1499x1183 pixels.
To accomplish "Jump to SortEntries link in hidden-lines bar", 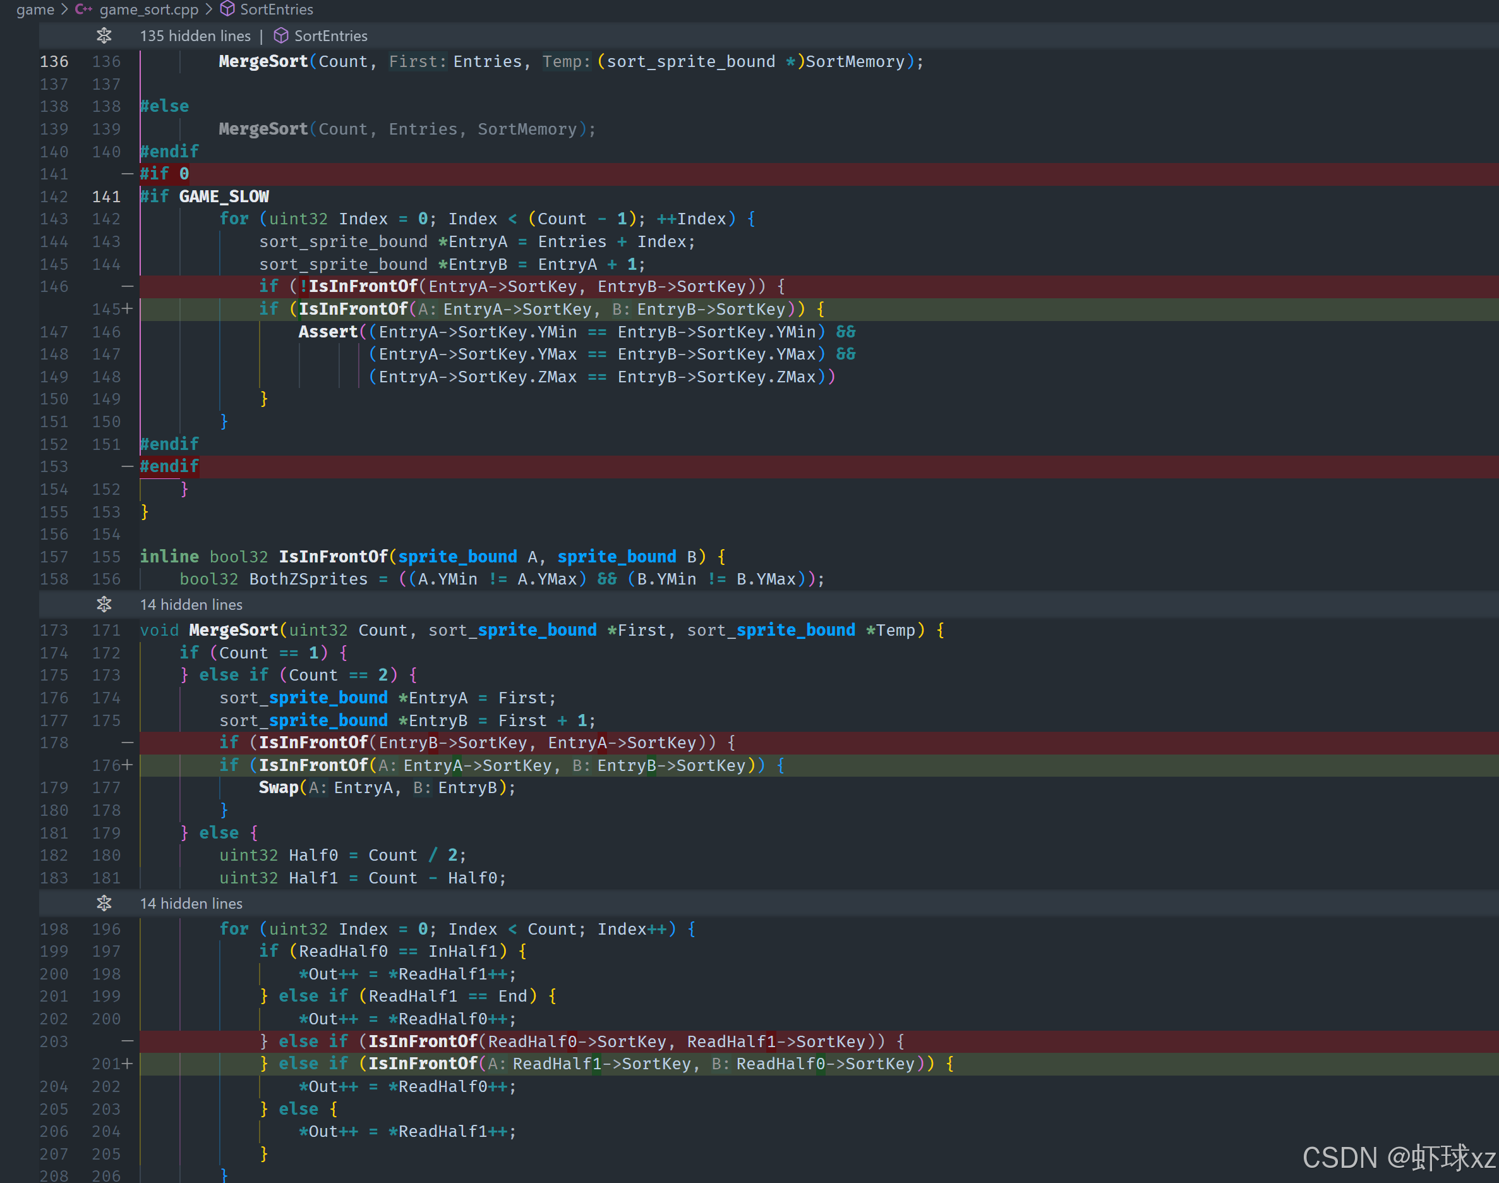I will click(330, 35).
